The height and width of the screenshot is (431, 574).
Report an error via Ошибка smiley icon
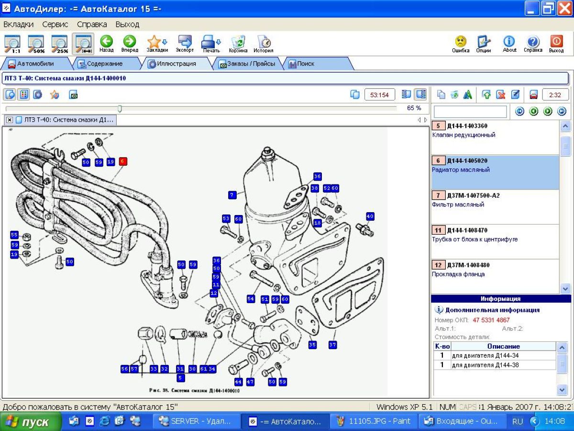click(x=461, y=42)
